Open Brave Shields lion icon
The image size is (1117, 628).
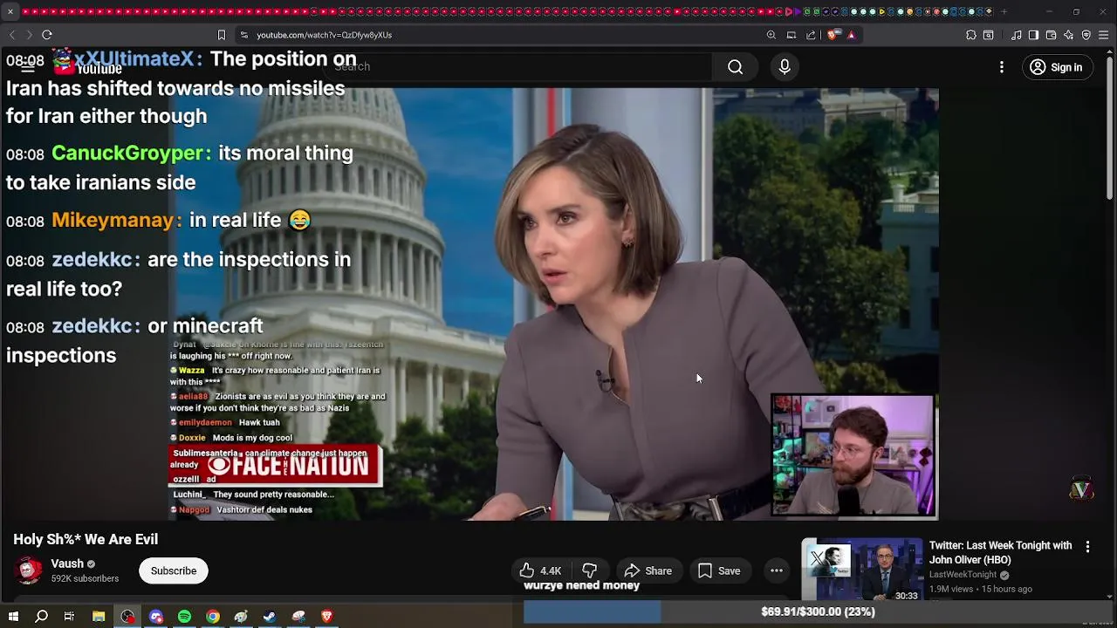833,35
